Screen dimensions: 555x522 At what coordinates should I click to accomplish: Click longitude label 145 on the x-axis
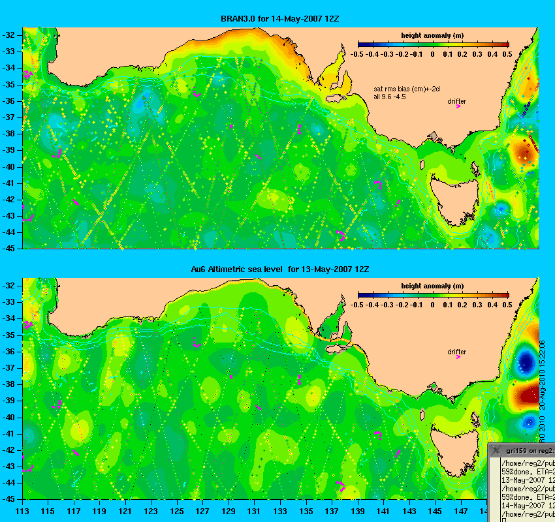point(435,512)
